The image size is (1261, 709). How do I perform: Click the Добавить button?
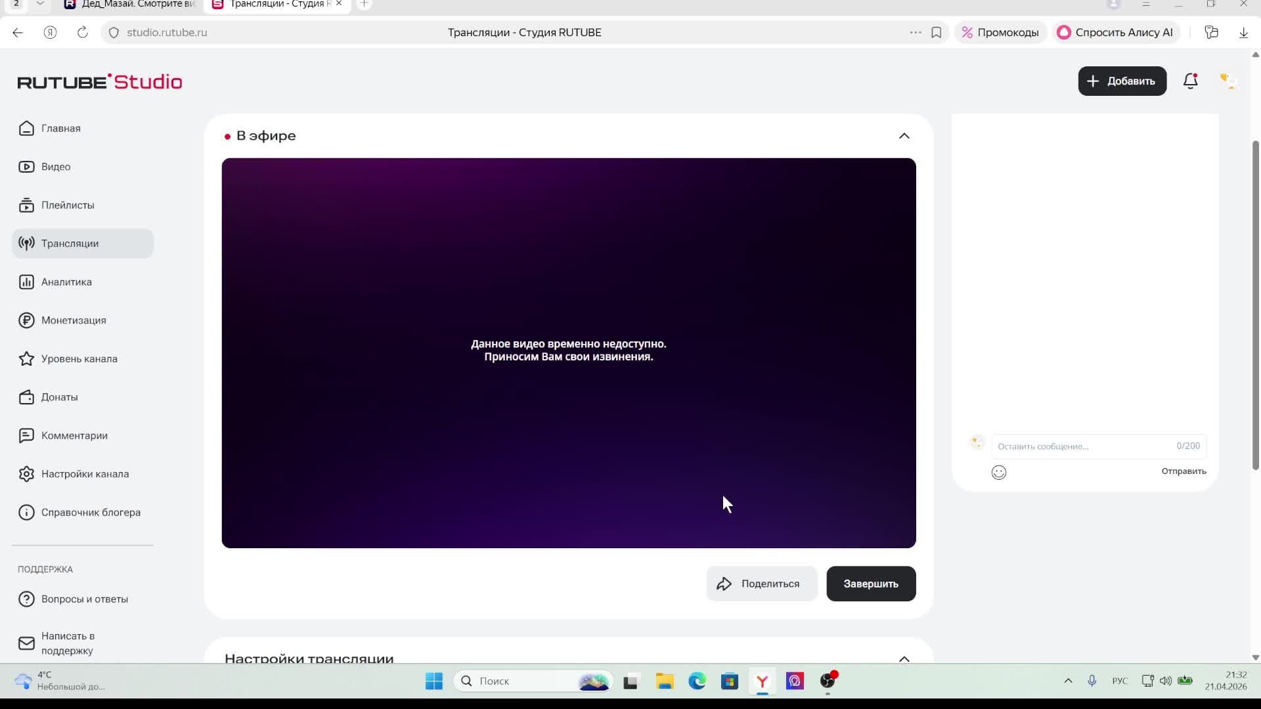[x=1122, y=81]
